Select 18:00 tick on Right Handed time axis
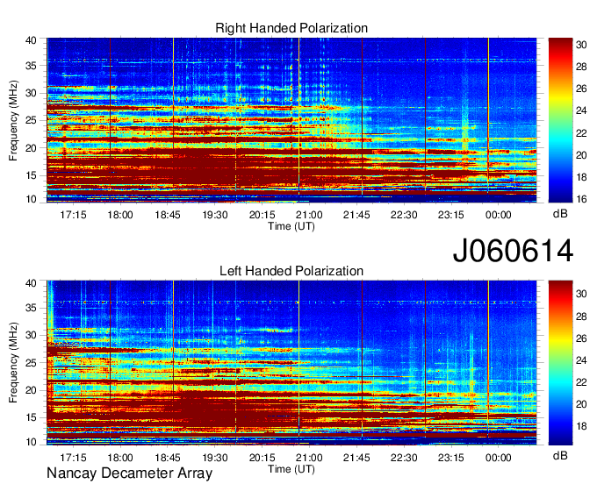 [x=120, y=215]
